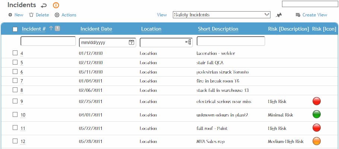
Task: Open incident number 5 link
Action: 22,63
